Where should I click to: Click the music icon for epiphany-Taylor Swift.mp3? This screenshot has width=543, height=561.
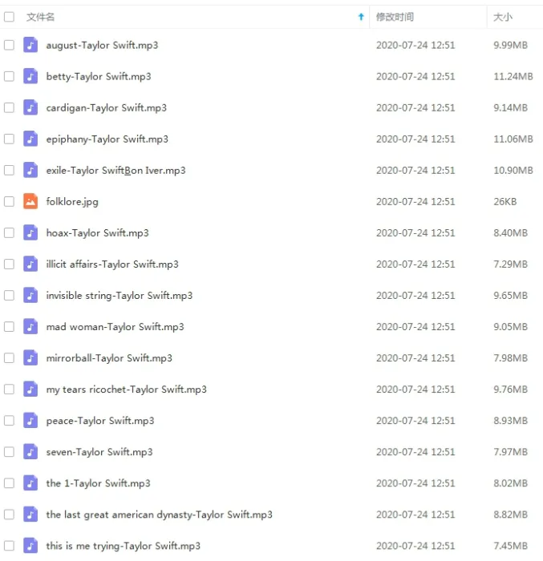pos(30,139)
